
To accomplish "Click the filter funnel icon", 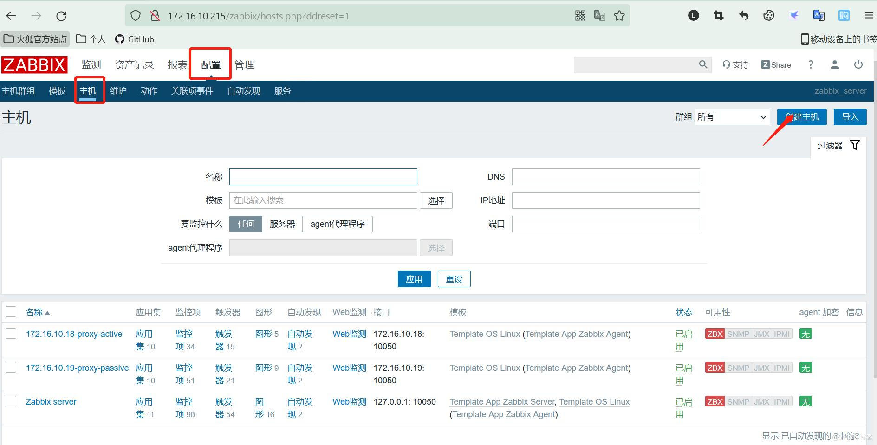I will pos(855,145).
